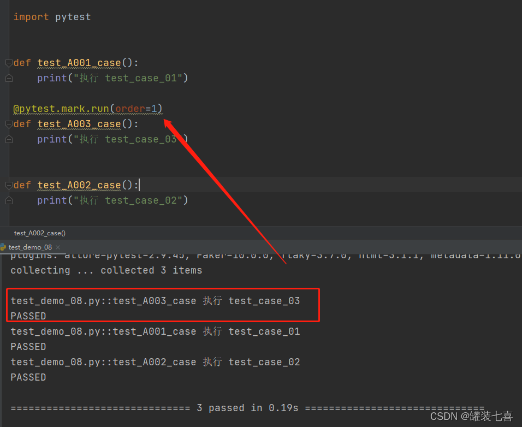Click the @pytest.mark.run(order=1) decorator
This screenshot has width=522, height=427.
point(88,109)
